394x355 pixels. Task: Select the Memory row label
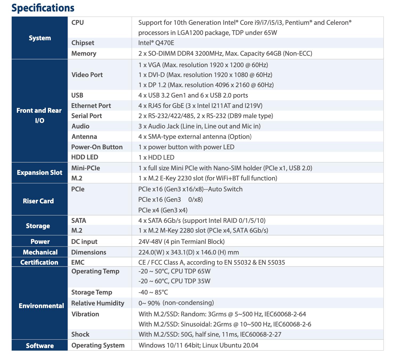point(84,54)
